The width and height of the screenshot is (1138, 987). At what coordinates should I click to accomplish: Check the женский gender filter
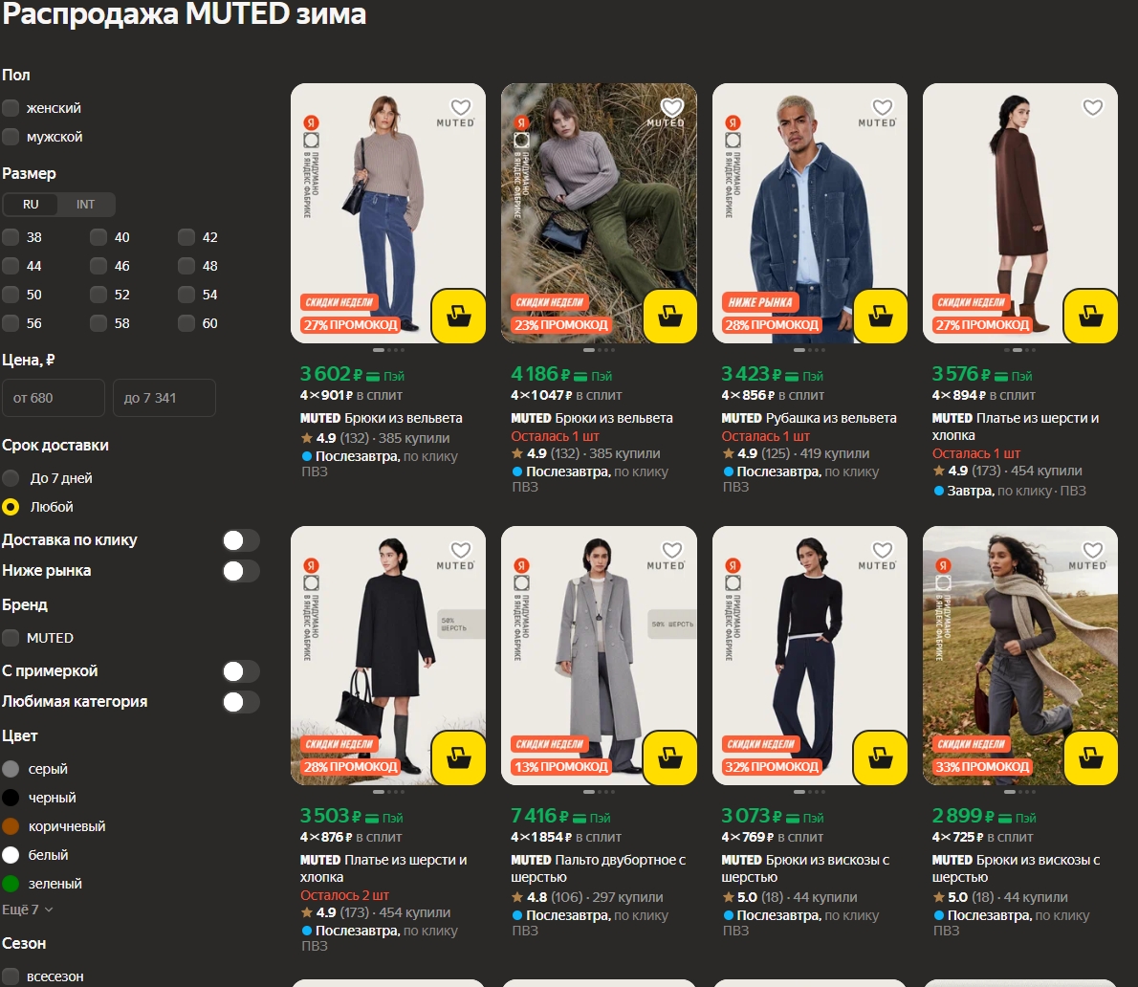click(11, 108)
